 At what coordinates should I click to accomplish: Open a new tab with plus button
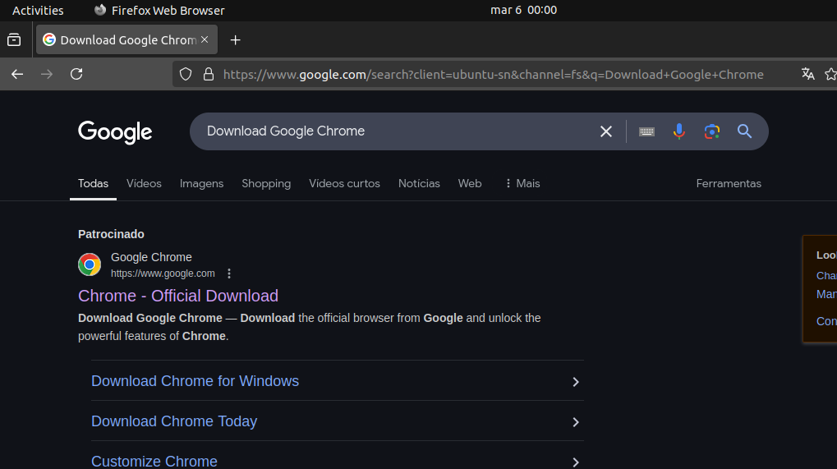pos(236,39)
